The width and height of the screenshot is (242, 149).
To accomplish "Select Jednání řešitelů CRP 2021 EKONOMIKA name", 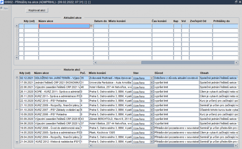I will 57,83.
